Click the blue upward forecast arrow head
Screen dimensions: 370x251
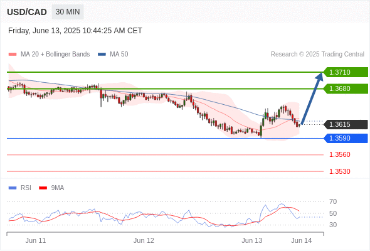coord(319,77)
